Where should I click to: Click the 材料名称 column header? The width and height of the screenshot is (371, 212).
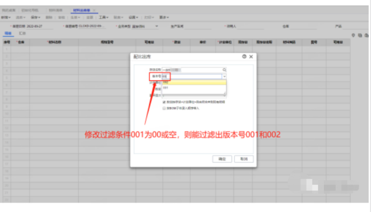pyautogui.click(x=54, y=42)
